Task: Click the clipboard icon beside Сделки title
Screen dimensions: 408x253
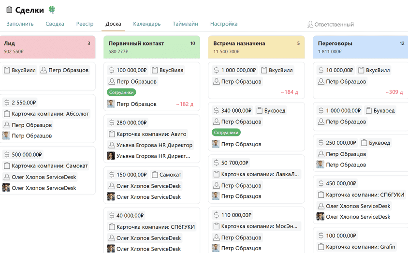Action: [x=9, y=10]
